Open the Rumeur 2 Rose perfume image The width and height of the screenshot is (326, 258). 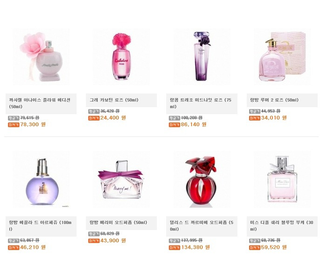282,56
